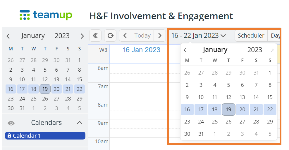Collapse sidebar with double left chevron

[95, 36]
